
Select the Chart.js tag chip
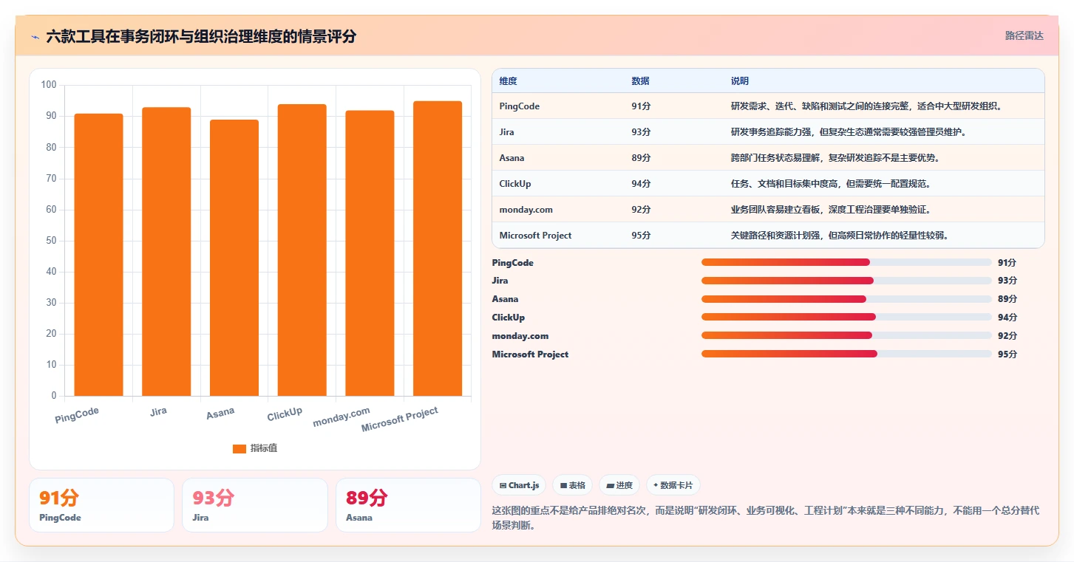tap(520, 485)
